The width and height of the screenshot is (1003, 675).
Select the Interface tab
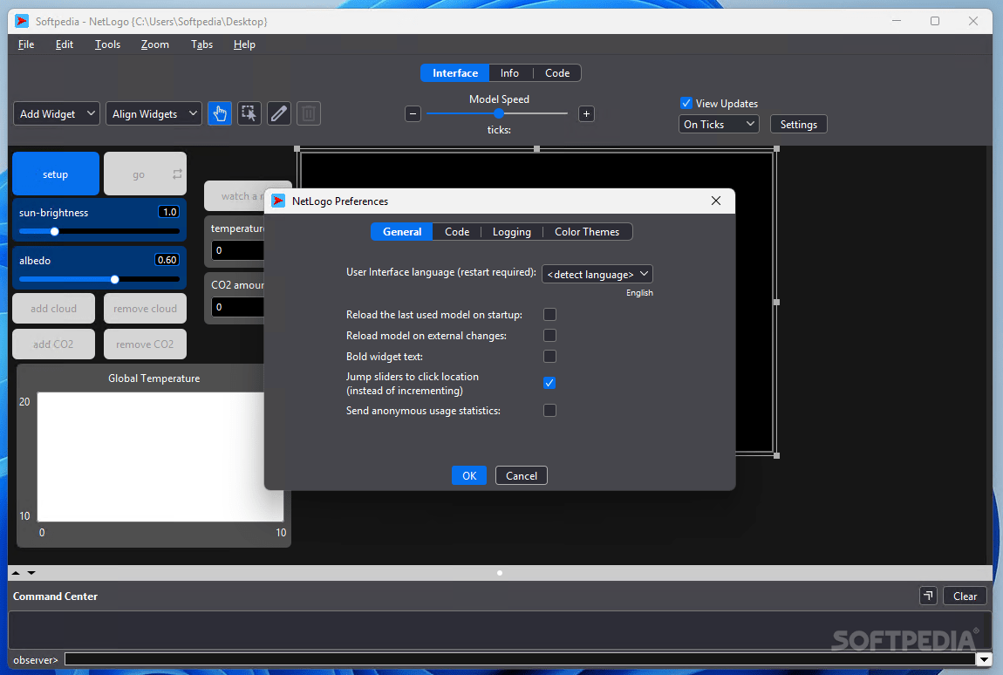click(x=454, y=73)
